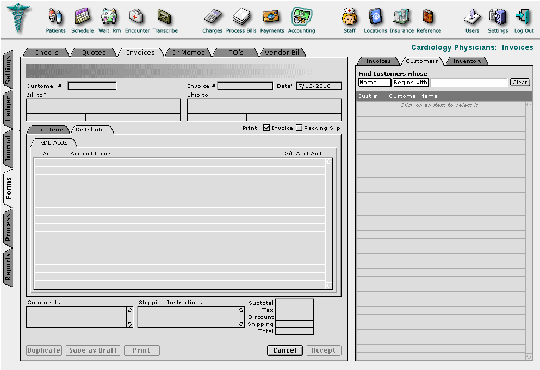Launch the Transcribe icon
The image size is (540, 370).
(165, 17)
